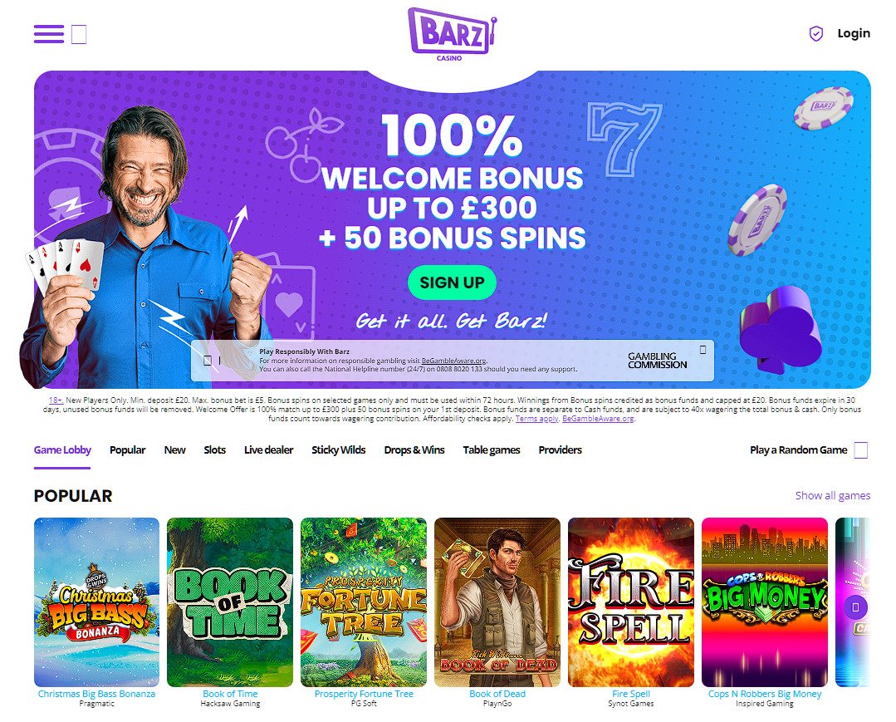This screenshot has height=722, width=896.
Task: Click the shield safety icon near Login
Action: pos(816,34)
